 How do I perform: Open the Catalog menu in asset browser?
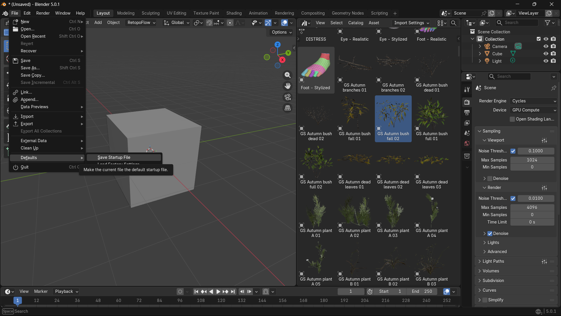tap(356, 23)
